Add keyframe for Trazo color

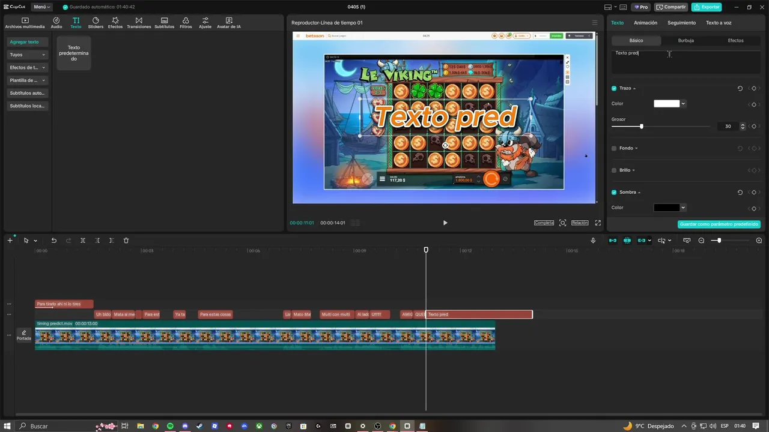click(x=754, y=104)
